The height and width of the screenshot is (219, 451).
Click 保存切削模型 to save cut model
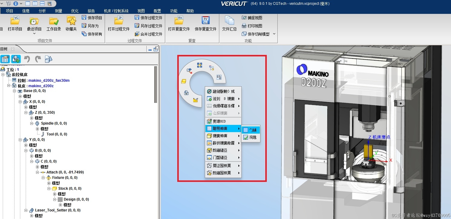point(256,34)
